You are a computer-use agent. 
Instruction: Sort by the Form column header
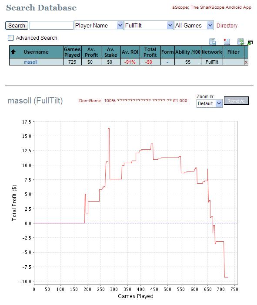point(167,52)
